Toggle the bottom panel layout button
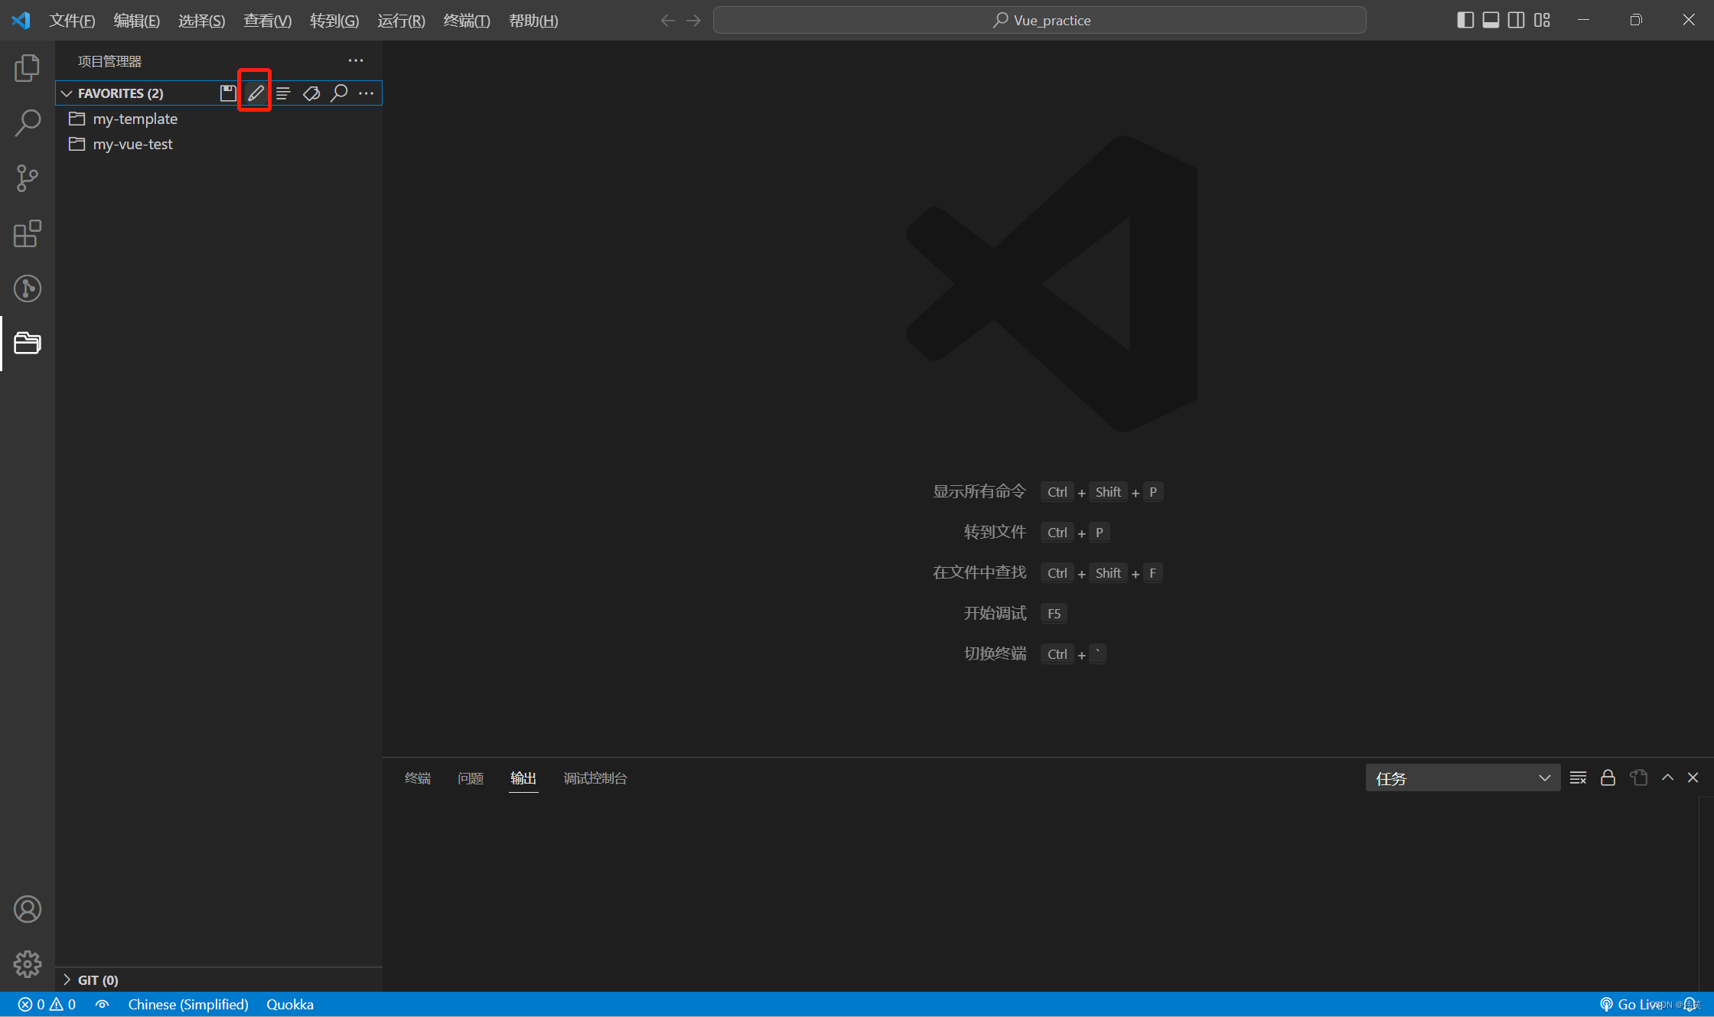This screenshot has height=1017, width=1714. (1491, 20)
